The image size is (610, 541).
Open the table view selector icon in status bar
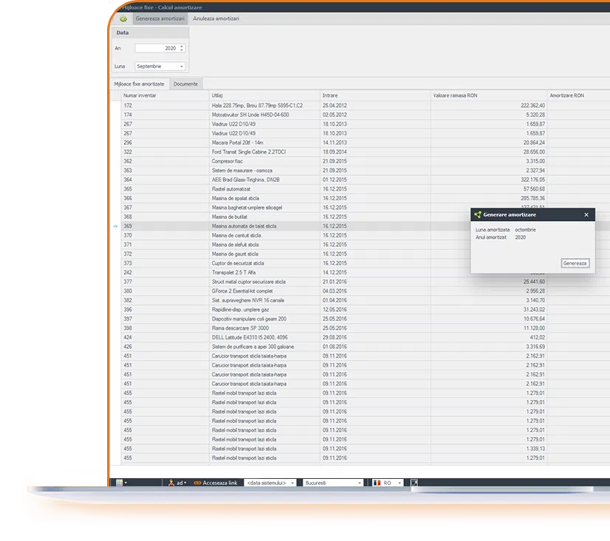point(120,483)
